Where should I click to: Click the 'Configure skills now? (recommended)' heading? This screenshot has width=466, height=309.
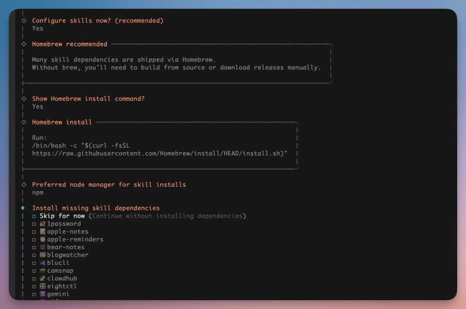pyautogui.click(x=98, y=20)
